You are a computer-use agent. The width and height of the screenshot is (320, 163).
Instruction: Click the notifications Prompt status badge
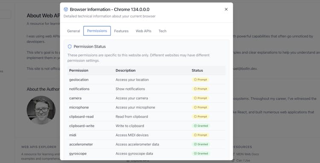click(x=201, y=89)
